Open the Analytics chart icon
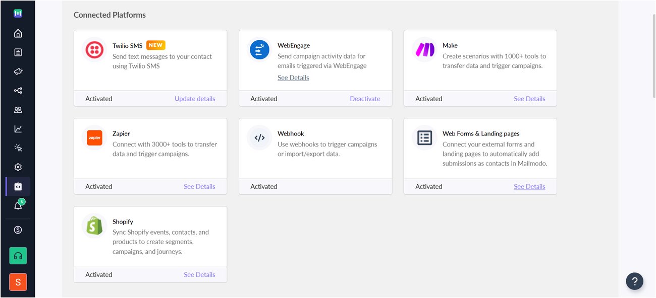The image size is (656, 298). pyautogui.click(x=18, y=129)
